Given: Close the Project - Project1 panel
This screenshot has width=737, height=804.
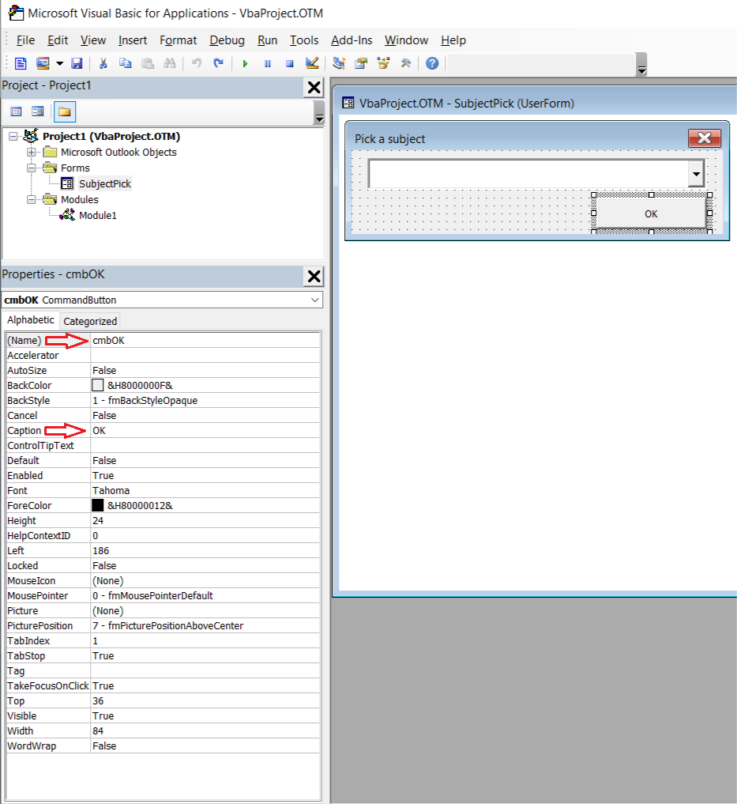Looking at the screenshot, I should click(314, 88).
